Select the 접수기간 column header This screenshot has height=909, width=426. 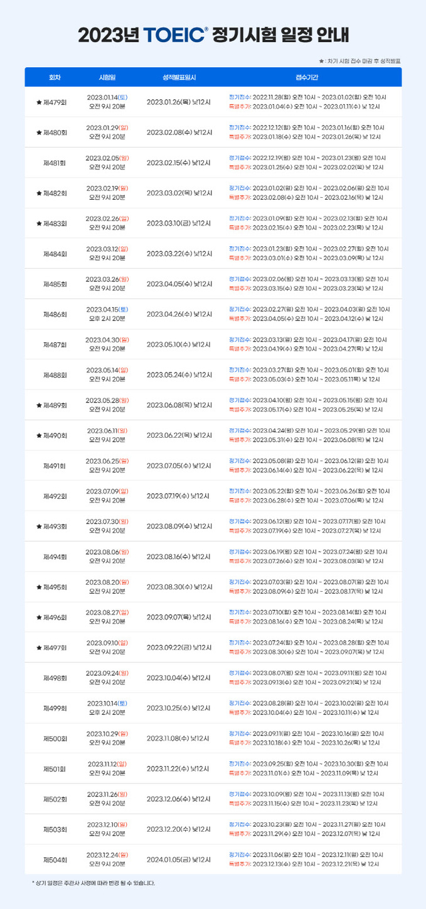(x=307, y=77)
